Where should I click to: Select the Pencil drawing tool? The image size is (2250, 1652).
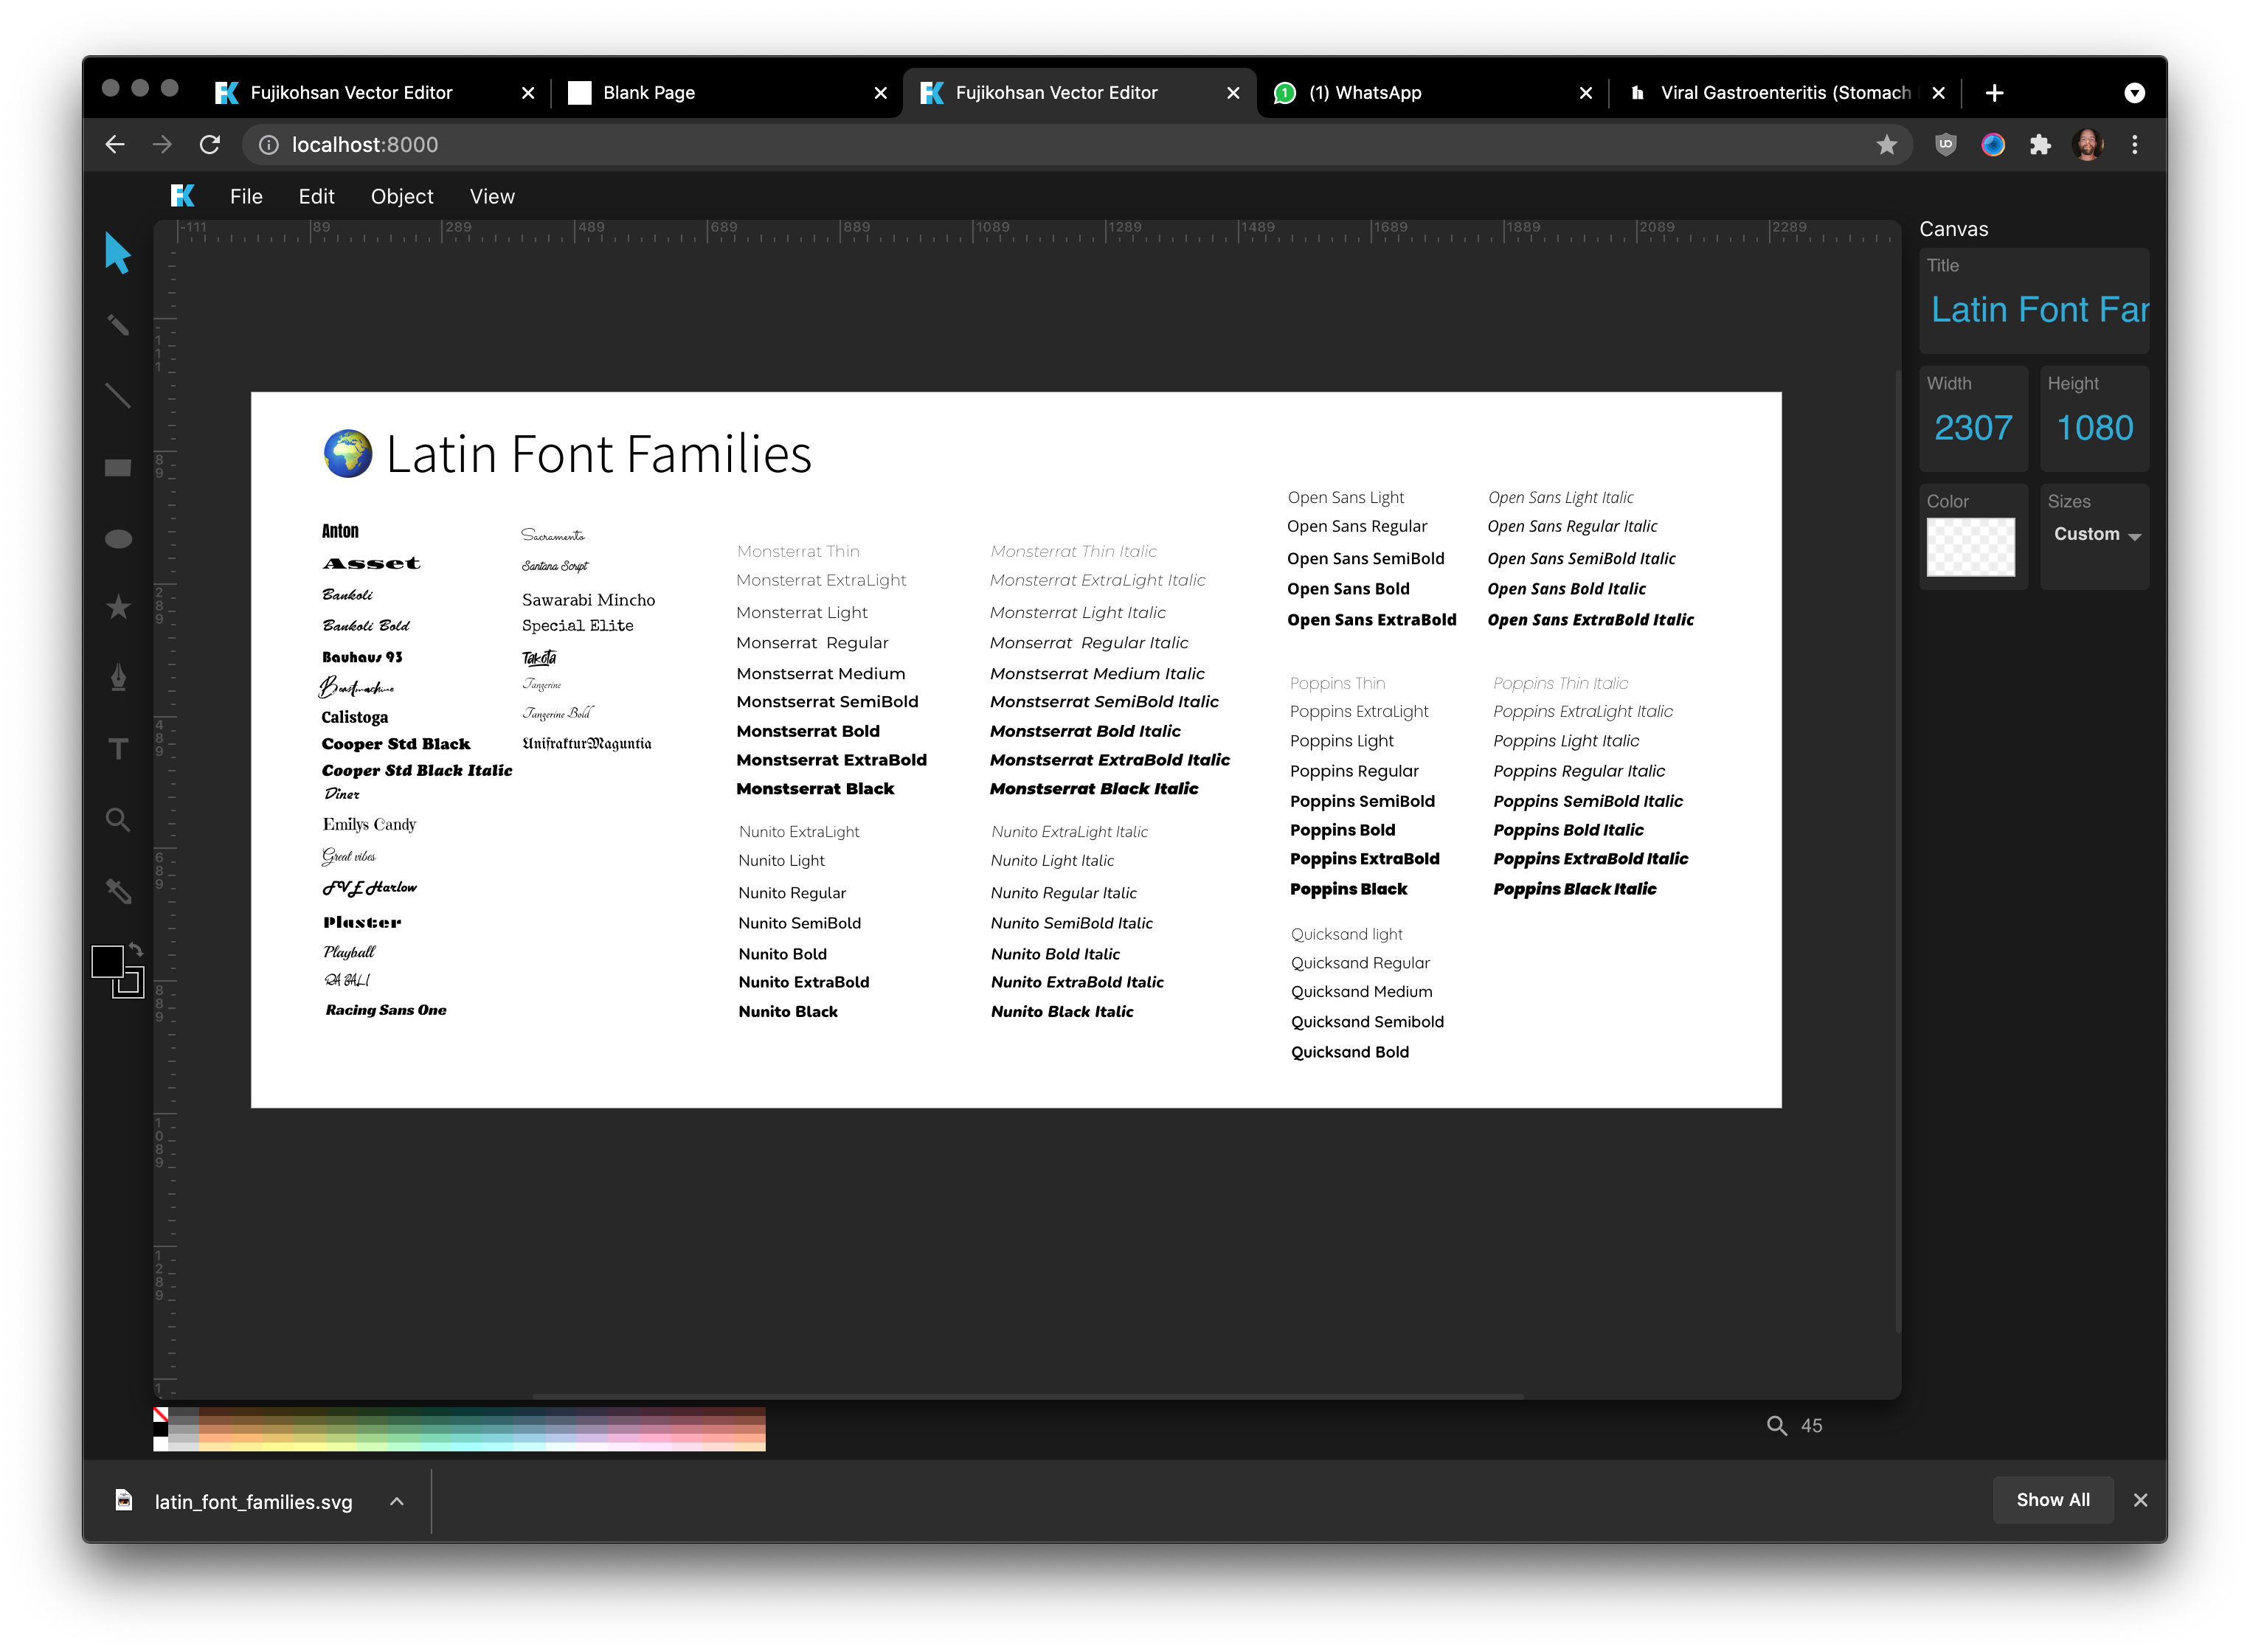click(x=118, y=325)
